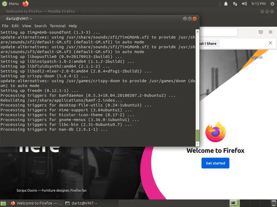Click the dartz@VM7 terminal title bar

[100, 19]
